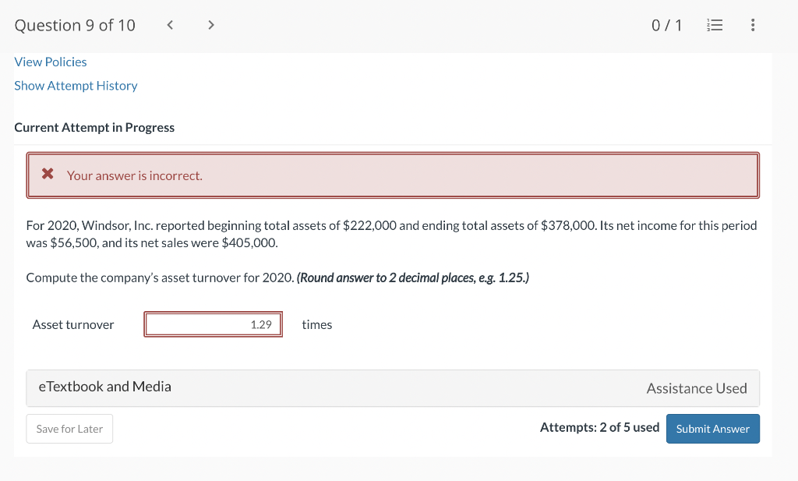
Task: Open the View Policies link
Action: (x=50, y=62)
